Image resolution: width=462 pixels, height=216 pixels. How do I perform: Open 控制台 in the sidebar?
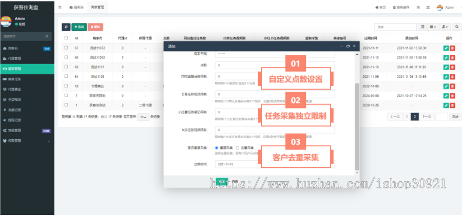tap(27, 49)
